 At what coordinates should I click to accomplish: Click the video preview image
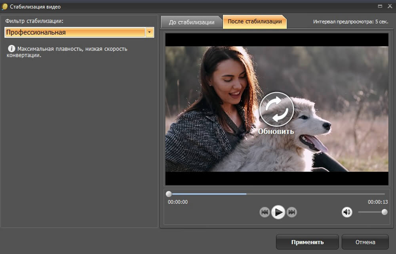277,109
